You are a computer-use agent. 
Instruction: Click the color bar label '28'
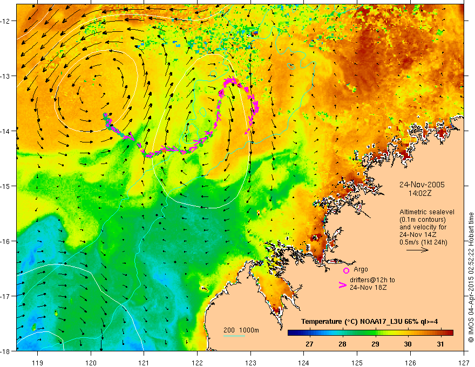click(342, 344)
